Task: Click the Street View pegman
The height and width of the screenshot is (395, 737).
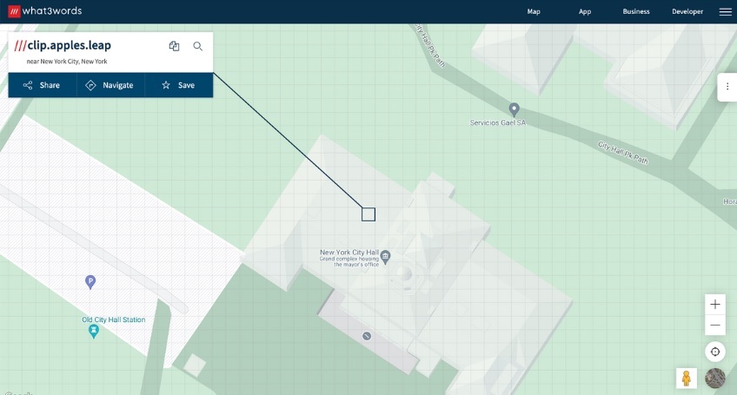Action: click(687, 379)
